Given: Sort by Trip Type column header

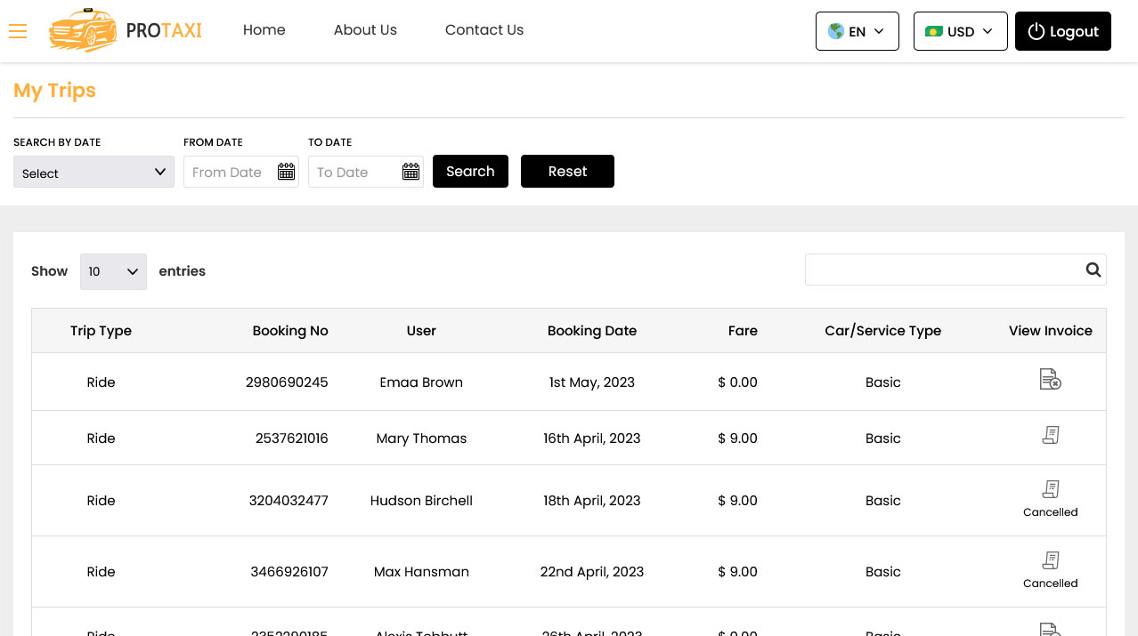Looking at the screenshot, I should tap(101, 331).
